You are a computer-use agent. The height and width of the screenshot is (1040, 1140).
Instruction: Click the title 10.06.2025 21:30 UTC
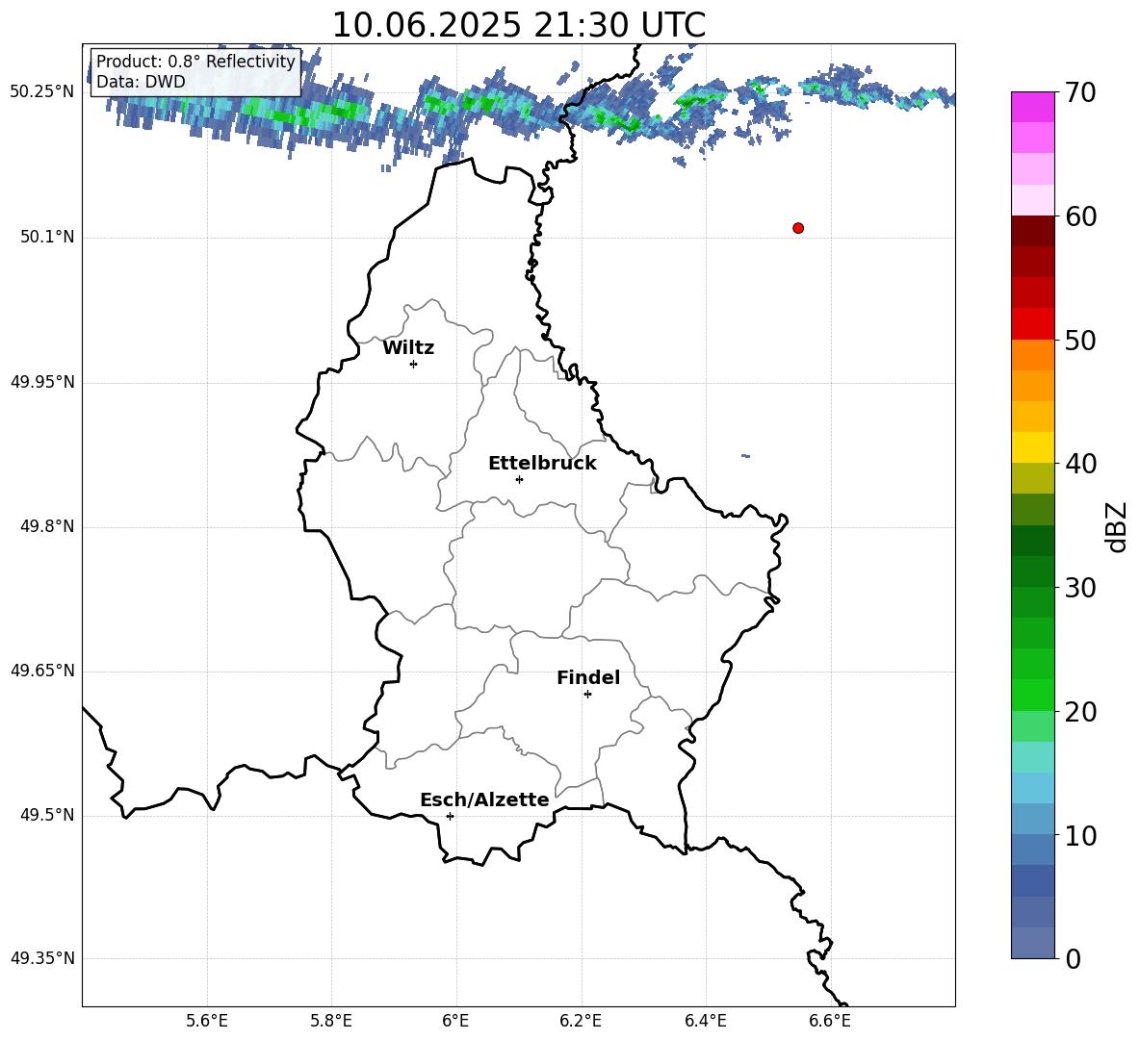(518, 25)
